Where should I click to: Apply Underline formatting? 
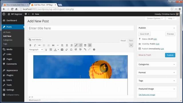click(46, 49)
